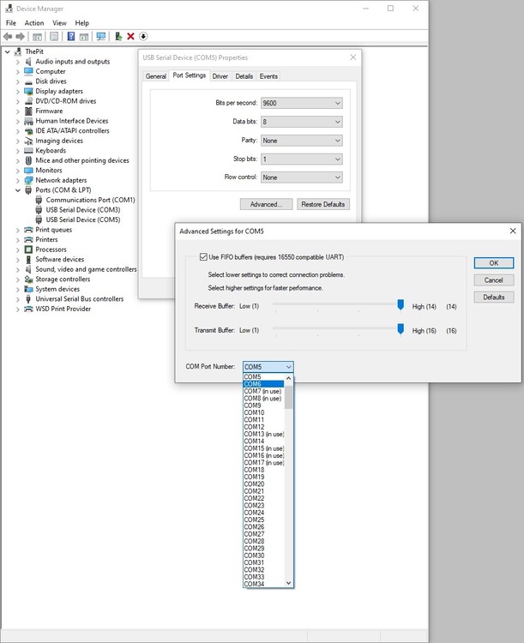Click the red X Uninstall device icon

130,37
